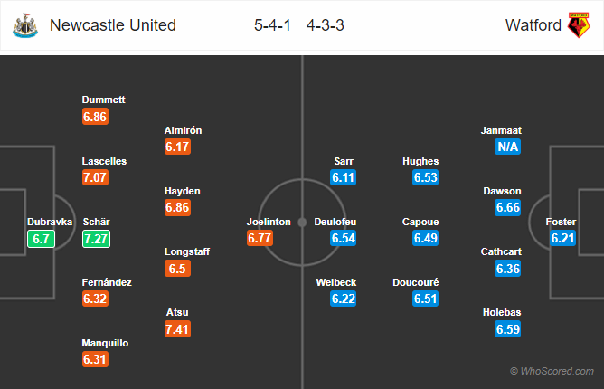Image resolution: width=604 pixels, height=389 pixels.
Task: Open Almirón's player name
Action: tap(183, 130)
